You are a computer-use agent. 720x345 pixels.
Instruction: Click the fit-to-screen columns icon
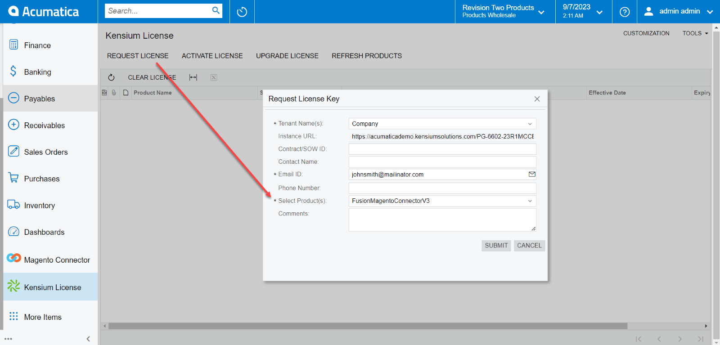point(193,77)
